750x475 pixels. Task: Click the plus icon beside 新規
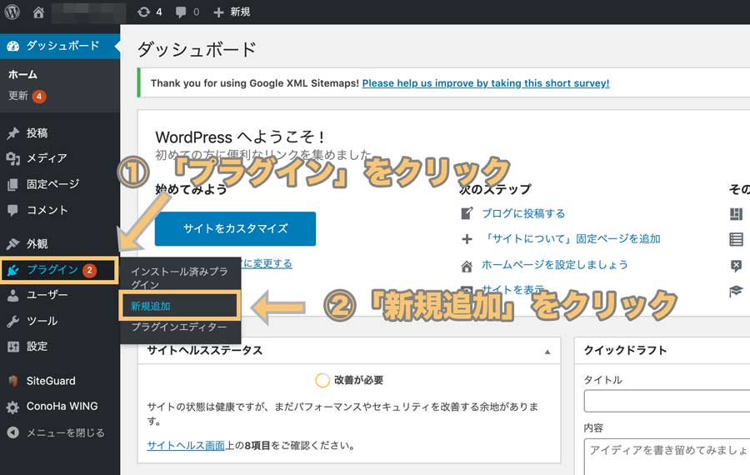coord(218,12)
